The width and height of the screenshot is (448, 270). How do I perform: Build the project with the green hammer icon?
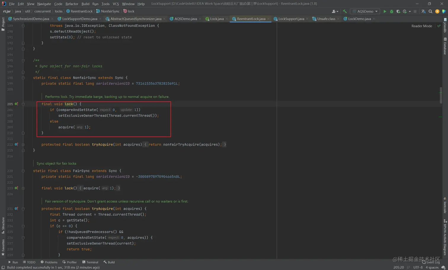[345, 11]
